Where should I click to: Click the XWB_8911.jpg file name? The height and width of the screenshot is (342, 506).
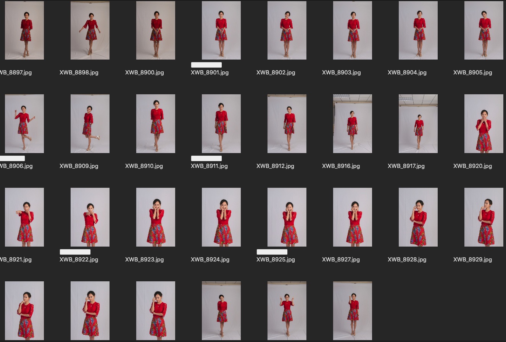point(209,166)
